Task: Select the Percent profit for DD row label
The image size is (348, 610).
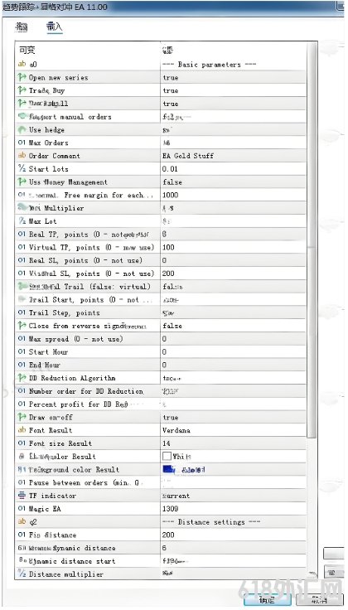Action: (79, 404)
